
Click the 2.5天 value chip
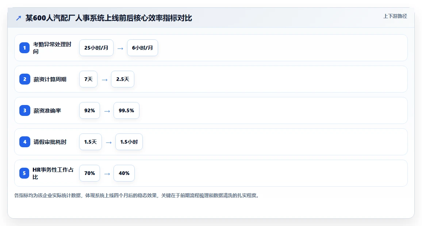coord(122,79)
